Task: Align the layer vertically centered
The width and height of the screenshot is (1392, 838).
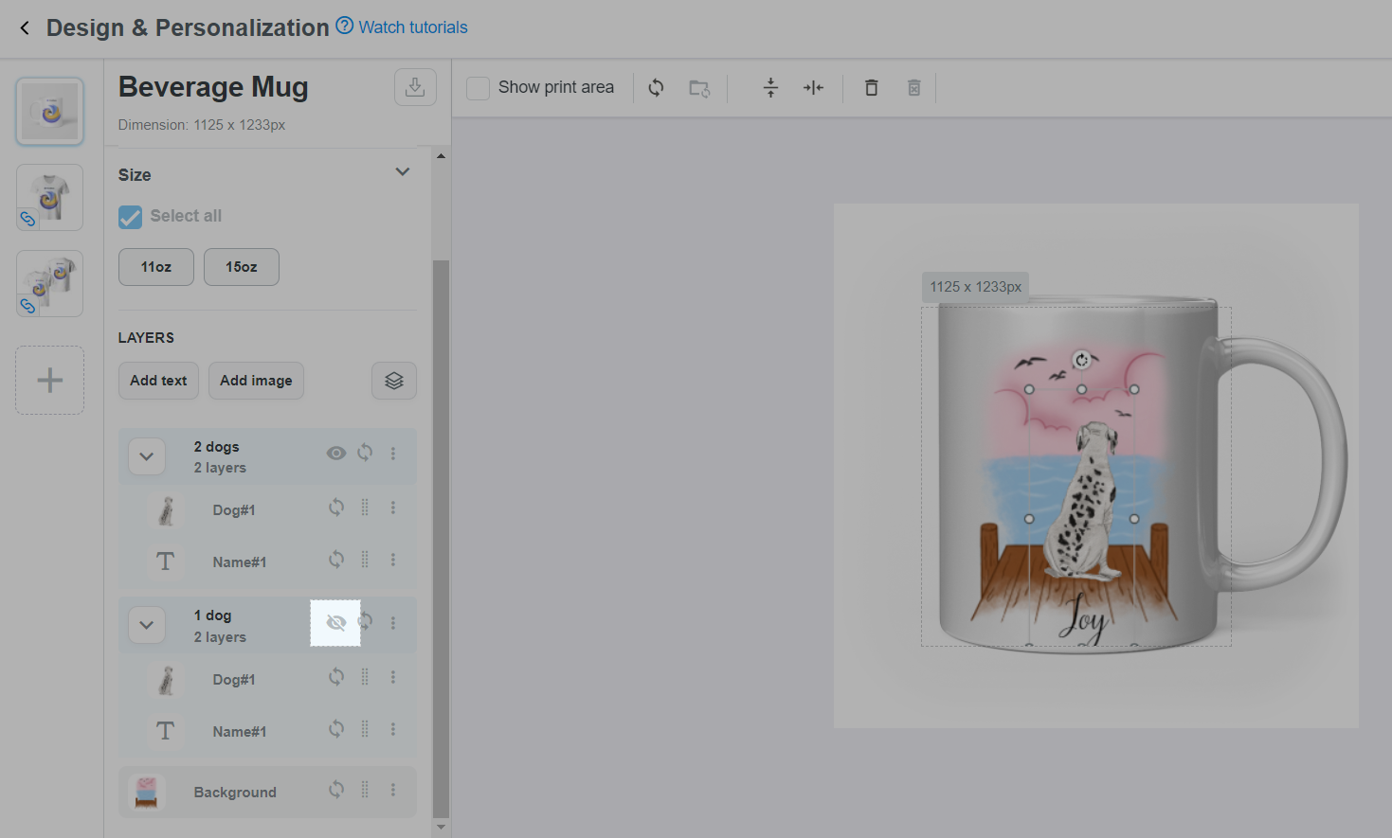Action: pos(770,88)
